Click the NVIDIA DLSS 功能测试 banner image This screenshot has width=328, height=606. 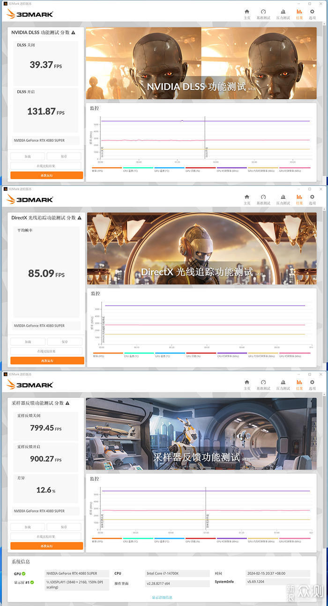(x=201, y=63)
